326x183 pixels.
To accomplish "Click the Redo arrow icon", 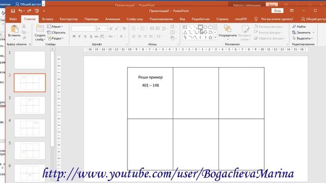I will 29,11.
